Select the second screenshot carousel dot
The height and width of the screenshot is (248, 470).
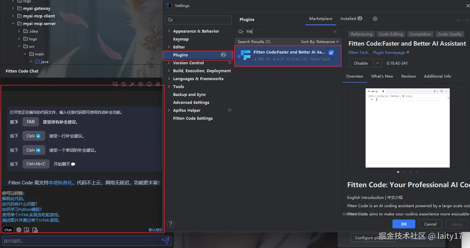[404, 172]
